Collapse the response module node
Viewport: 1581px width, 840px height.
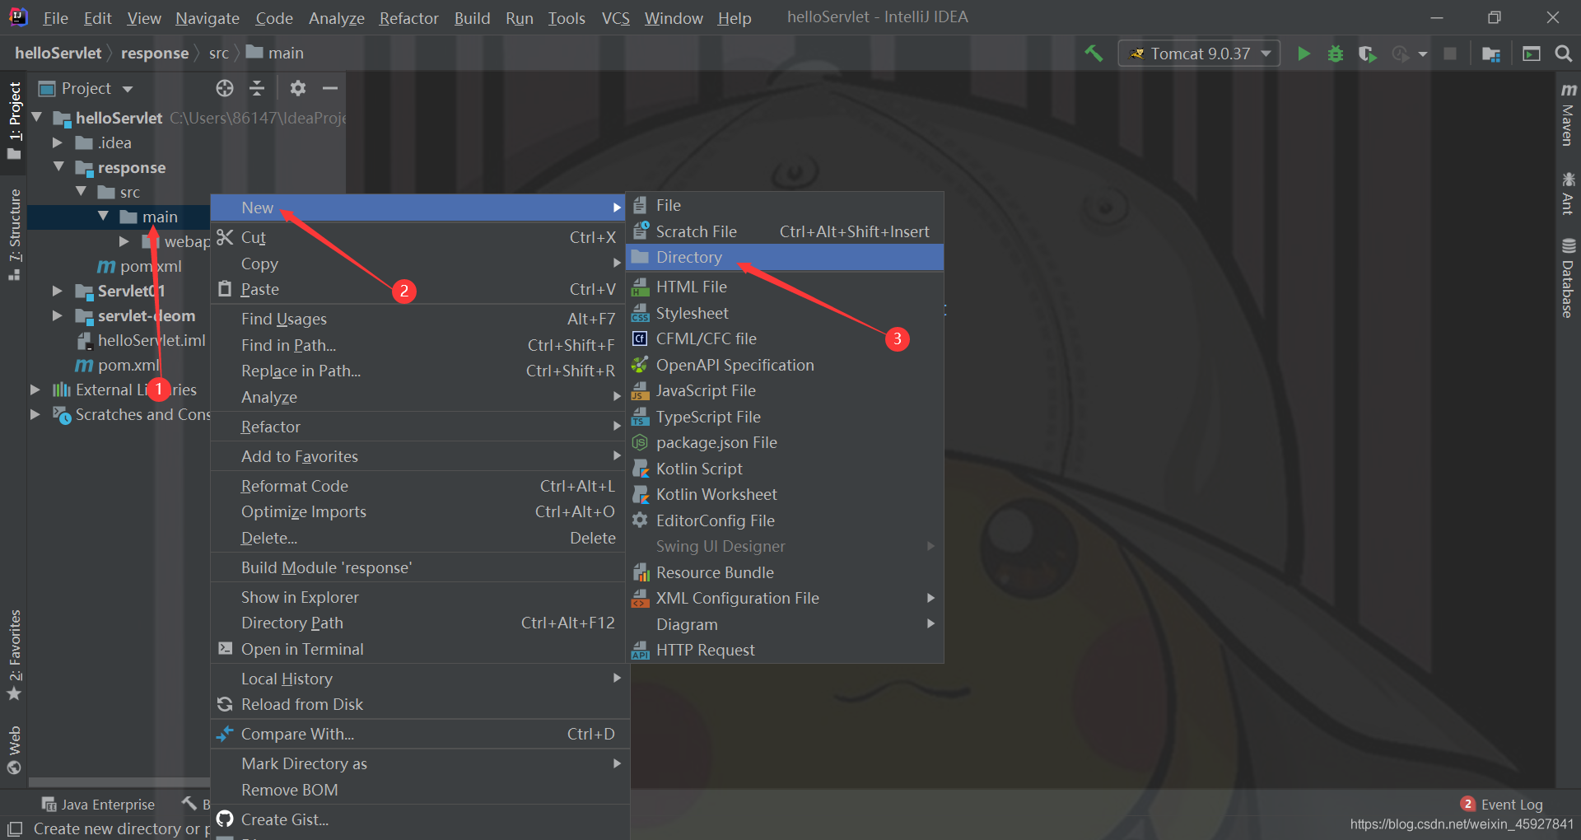point(58,167)
